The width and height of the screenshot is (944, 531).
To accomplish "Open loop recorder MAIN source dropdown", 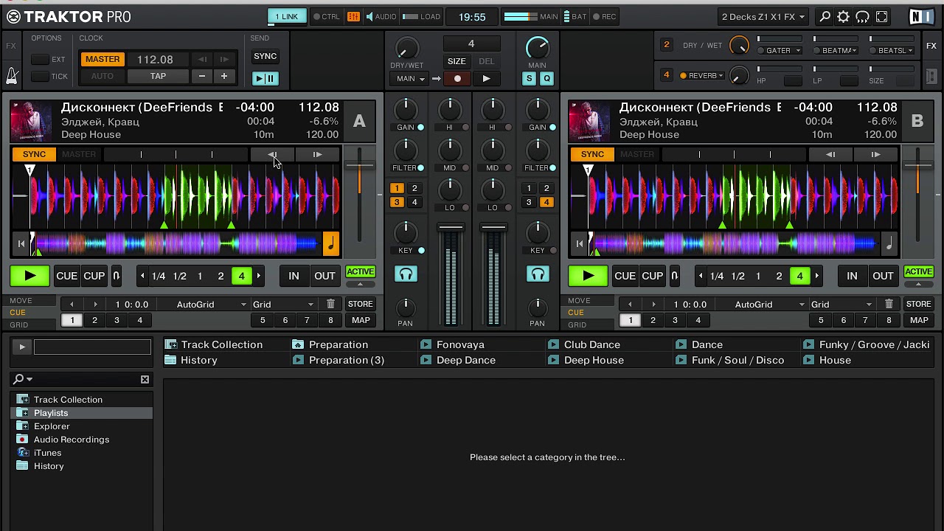I will click(411, 79).
